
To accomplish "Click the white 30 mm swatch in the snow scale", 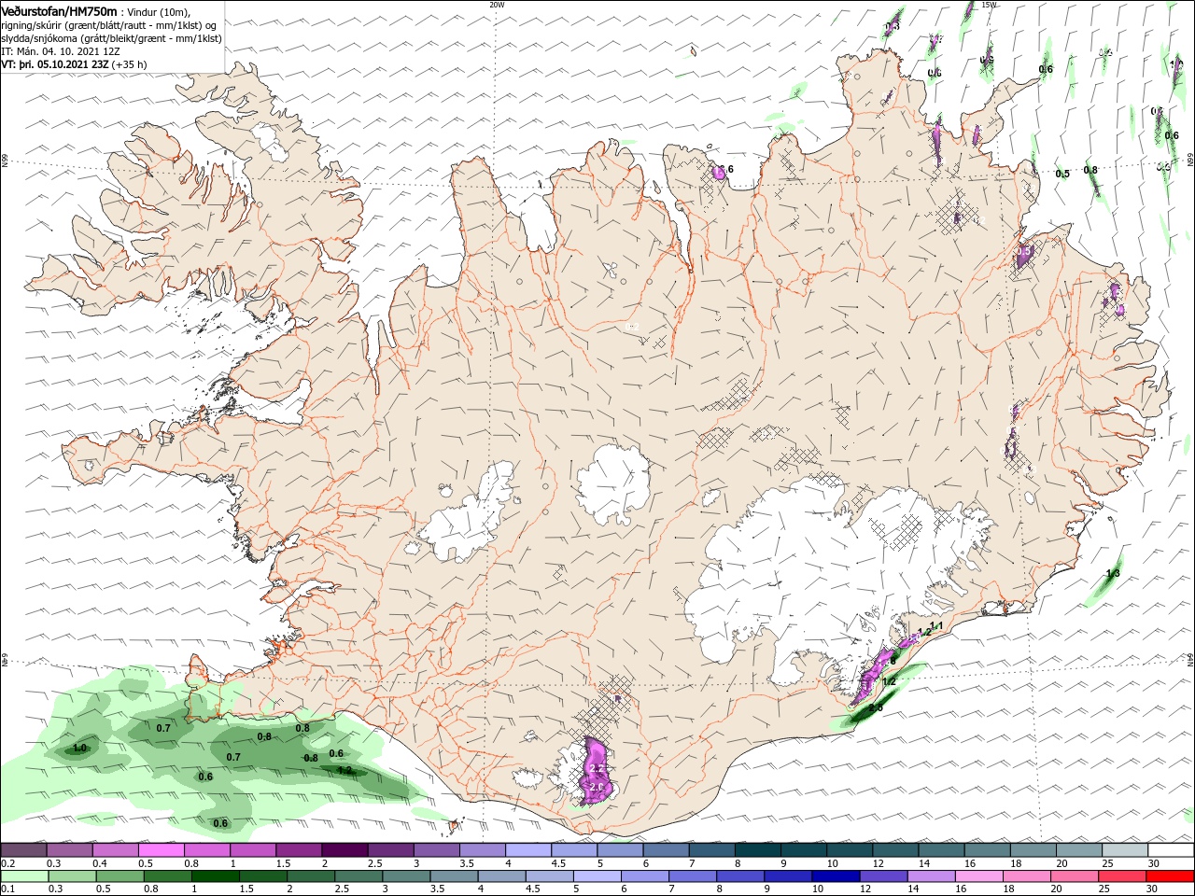I will click(1171, 850).
